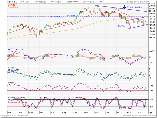
Task: Click the 70% RSI overbought label
Action: 151,86
